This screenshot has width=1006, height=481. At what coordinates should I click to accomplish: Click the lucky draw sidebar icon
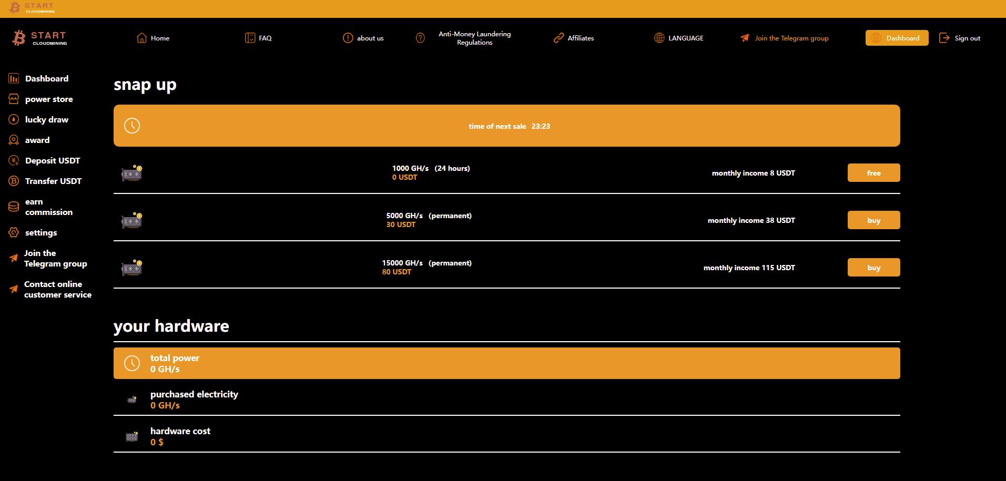(x=14, y=120)
